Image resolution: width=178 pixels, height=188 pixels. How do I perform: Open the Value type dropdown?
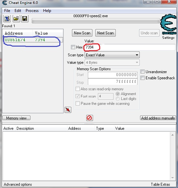coord(112,62)
